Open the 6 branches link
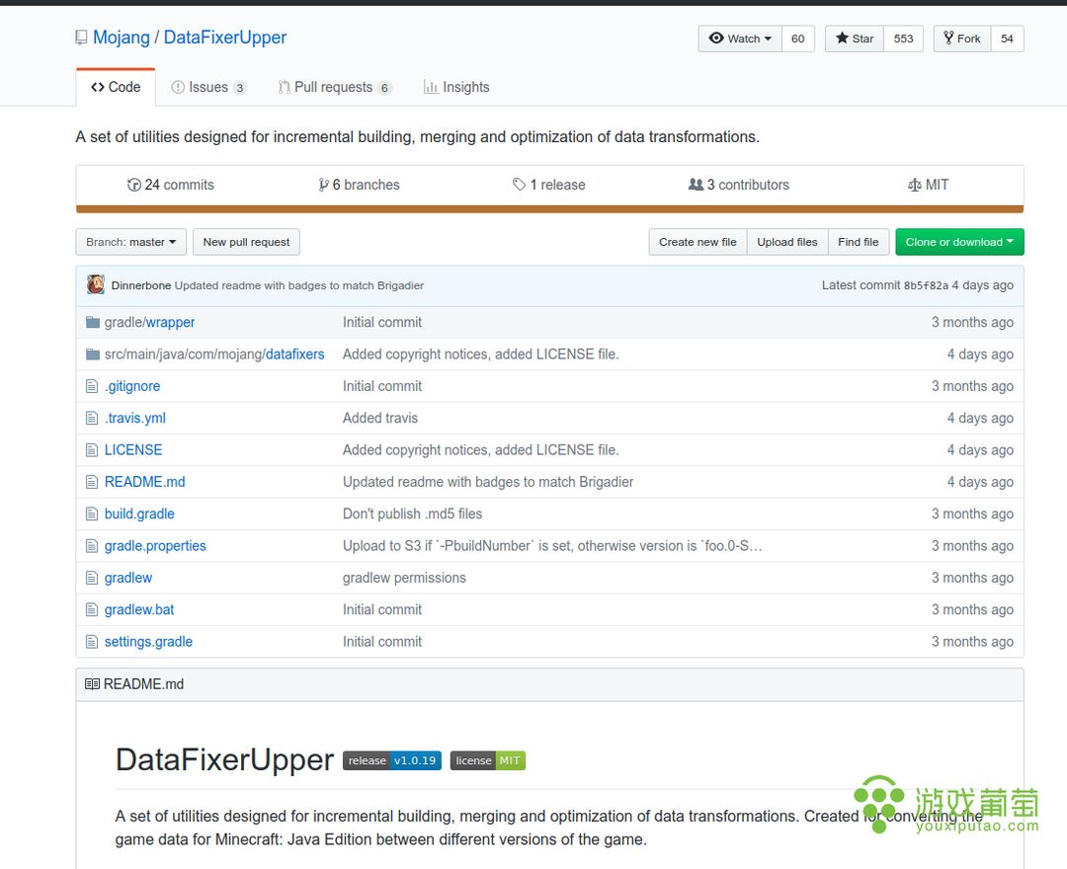The height and width of the screenshot is (869, 1067). 360,185
